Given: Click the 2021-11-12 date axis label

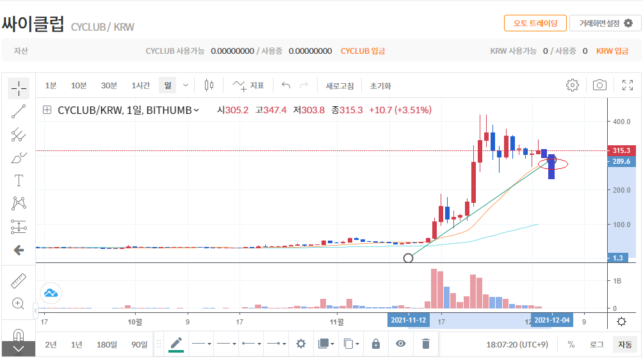Looking at the screenshot, I should click(x=409, y=320).
